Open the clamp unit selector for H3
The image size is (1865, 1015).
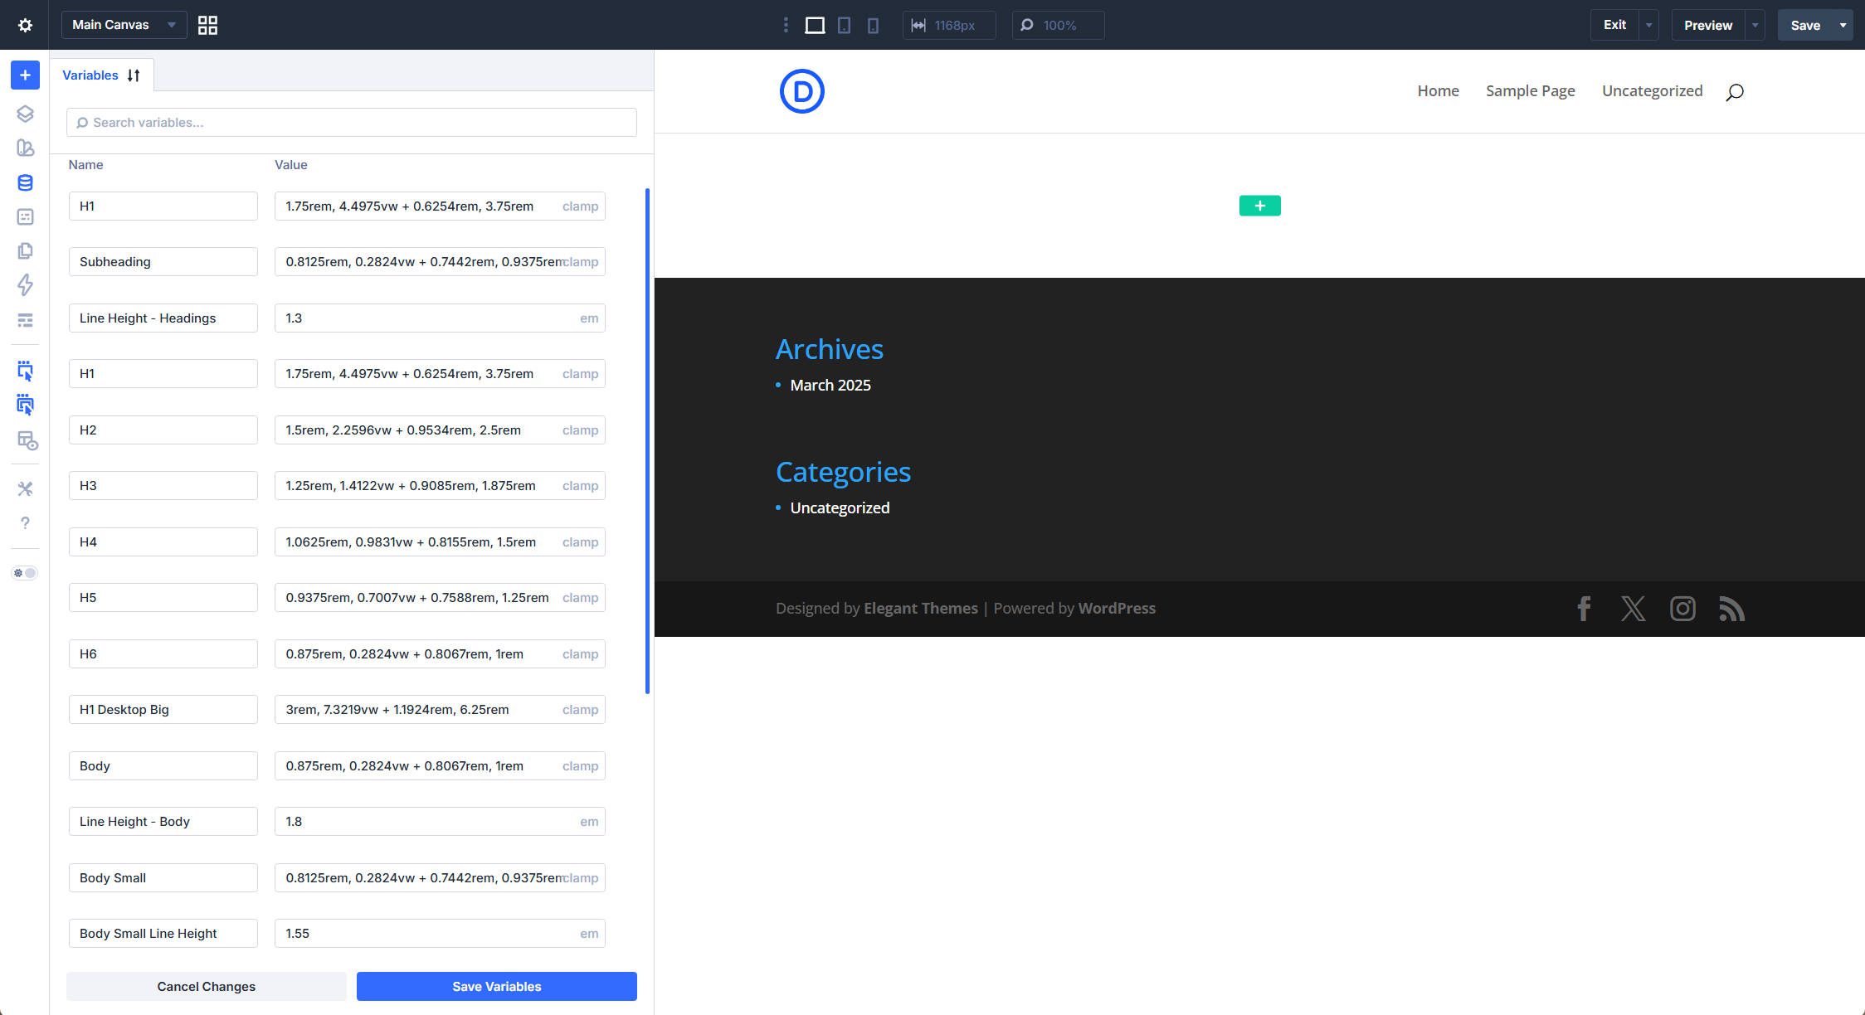[580, 486]
